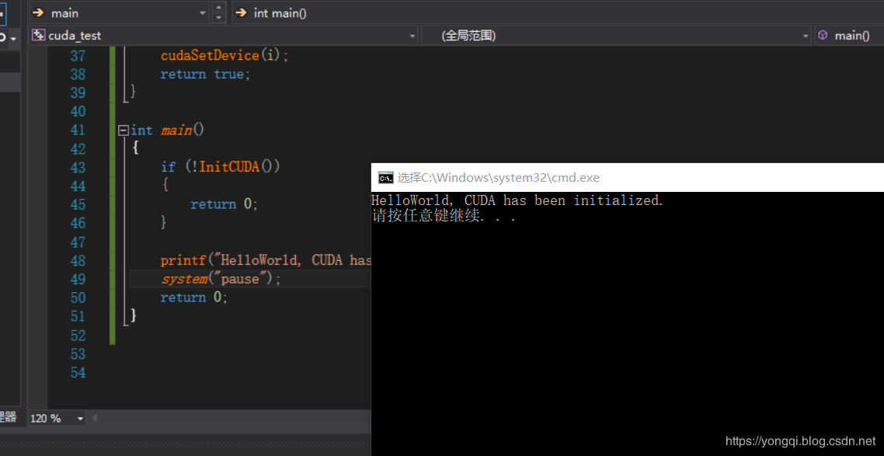The image size is (884, 456).
Task: Click the main function name on line 41
Action: click(x=176, y=131)
